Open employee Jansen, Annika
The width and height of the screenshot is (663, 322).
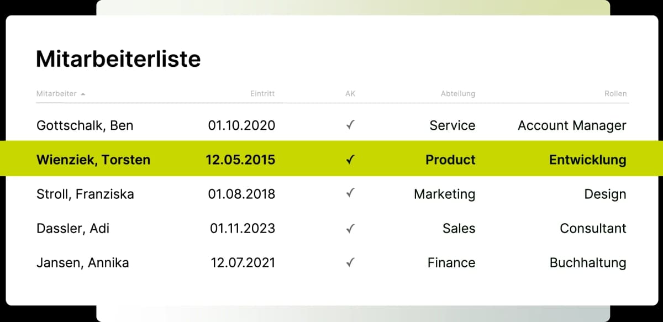82,263
